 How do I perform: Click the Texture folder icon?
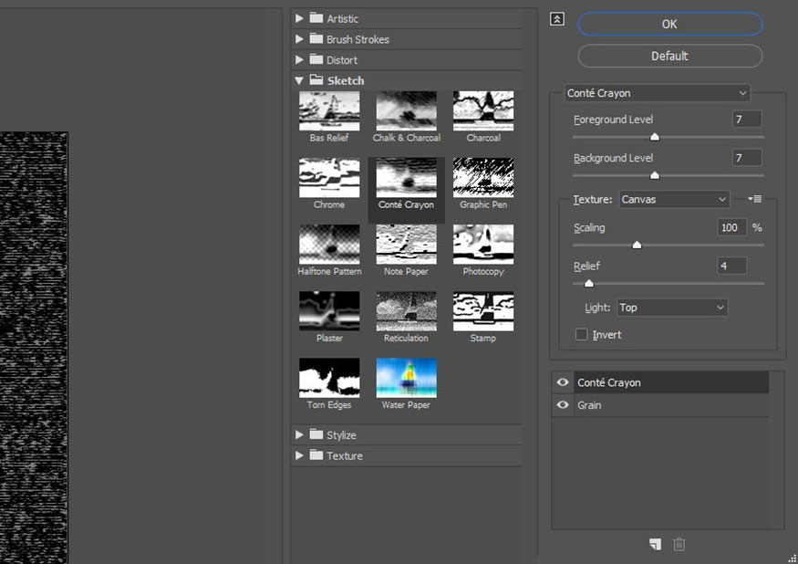[x=316, y=455]
